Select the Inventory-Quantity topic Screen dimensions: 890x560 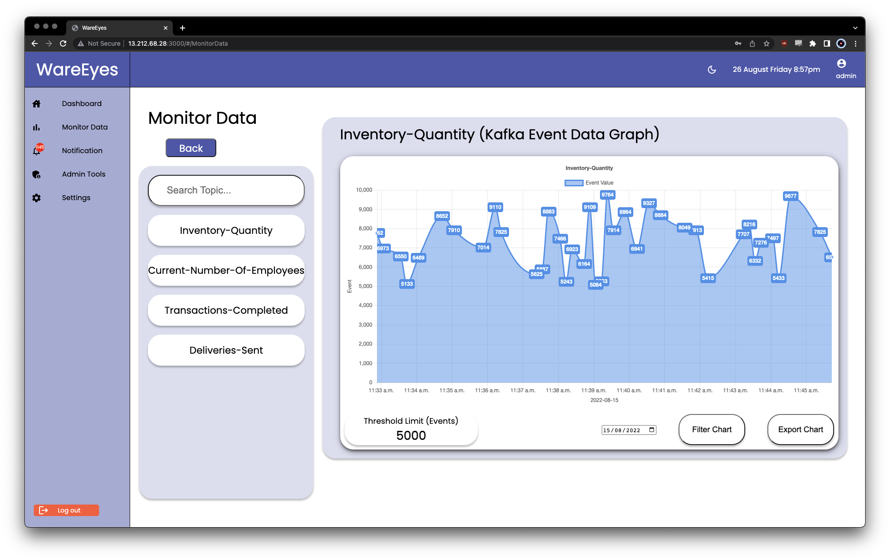pos(226,231)
